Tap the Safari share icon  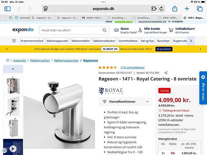pyautogui.click(x=175, y=9)
